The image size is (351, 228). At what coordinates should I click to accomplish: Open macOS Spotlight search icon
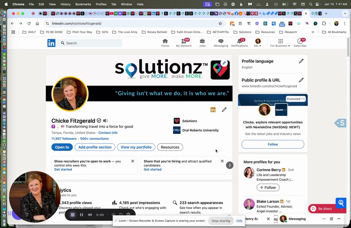311,4
